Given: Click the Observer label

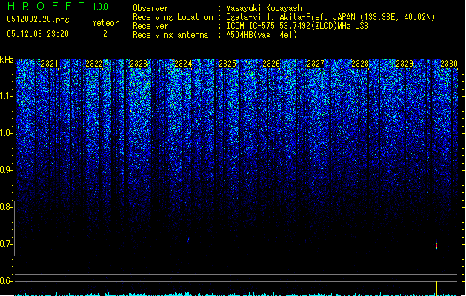Looking at the screenshot, I should (150, 8).
